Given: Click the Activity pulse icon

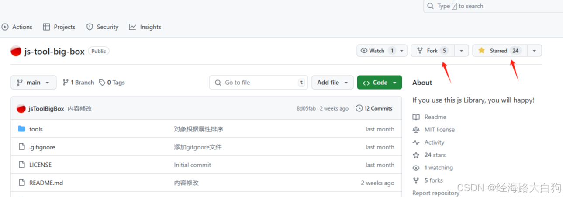Looking at the screenshot, I should click(x=416, y=142).
